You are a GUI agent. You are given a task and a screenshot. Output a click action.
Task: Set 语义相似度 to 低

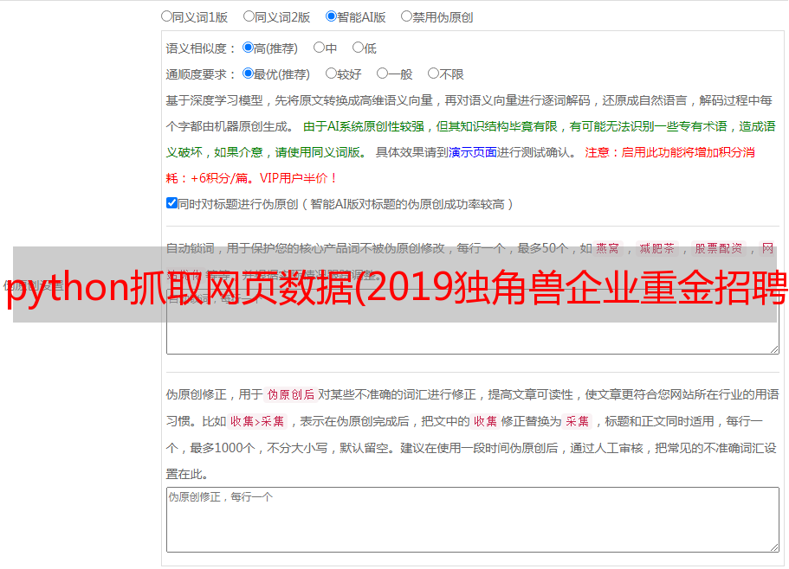click(358, 48)
